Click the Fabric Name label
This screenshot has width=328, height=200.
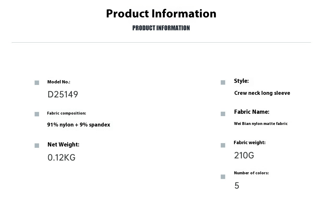tap(251, 112)
